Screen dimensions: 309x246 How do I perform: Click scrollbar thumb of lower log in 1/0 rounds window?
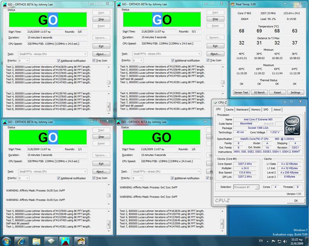(x=222, y=223)
